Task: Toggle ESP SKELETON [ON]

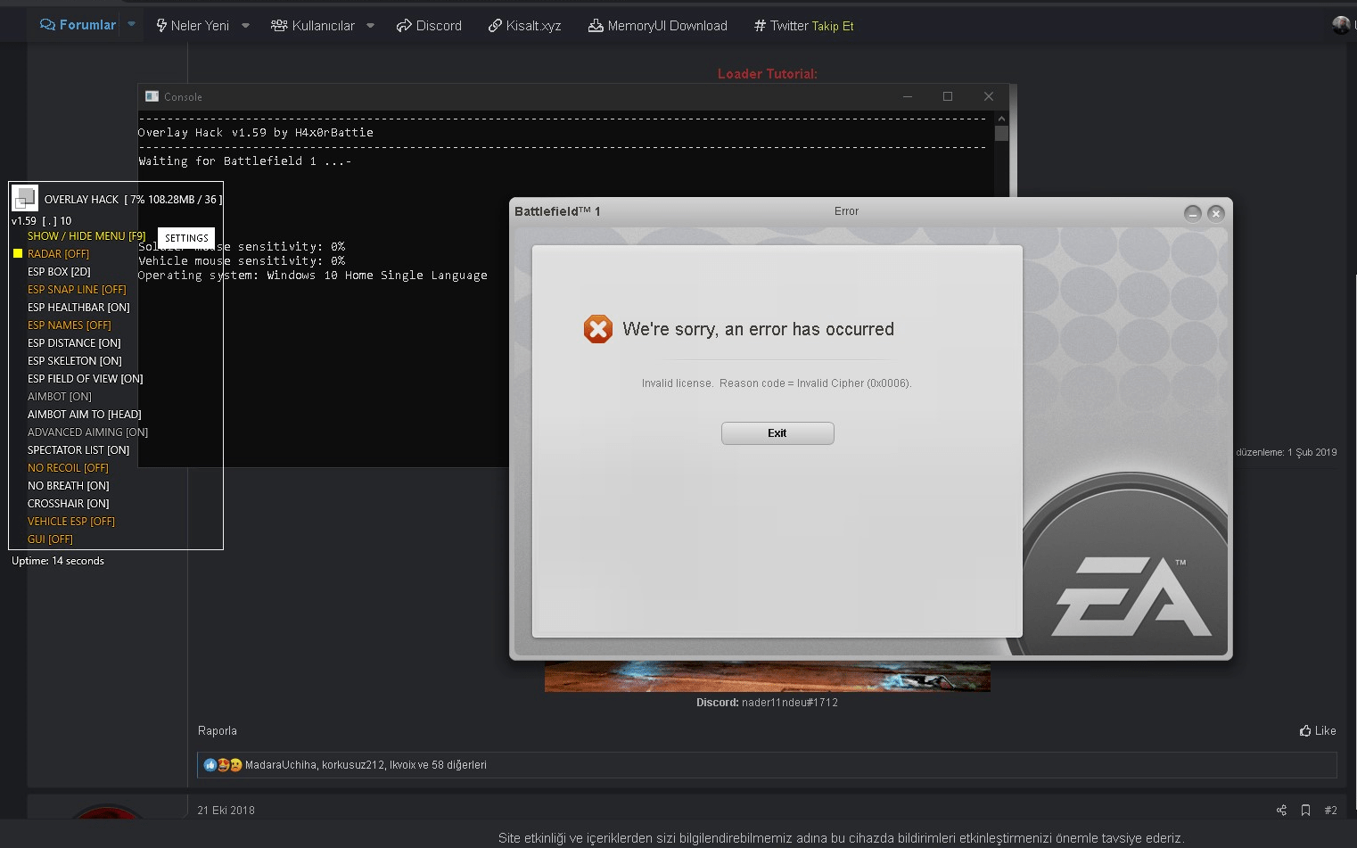Action: tap(75, 361)
